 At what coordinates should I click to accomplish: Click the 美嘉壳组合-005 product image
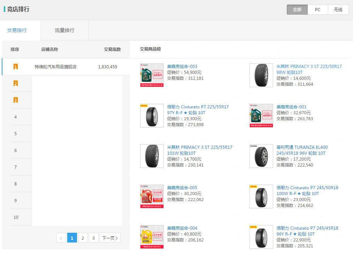[x=152, y=197]
